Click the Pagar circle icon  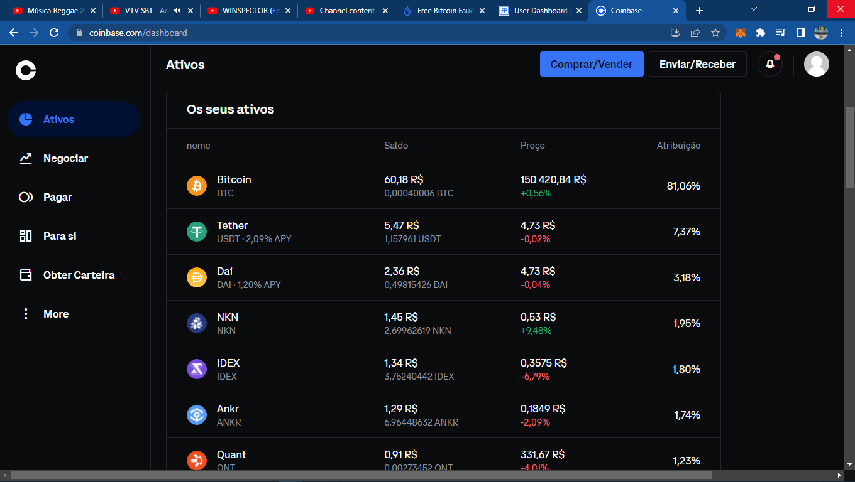point(26,197)
